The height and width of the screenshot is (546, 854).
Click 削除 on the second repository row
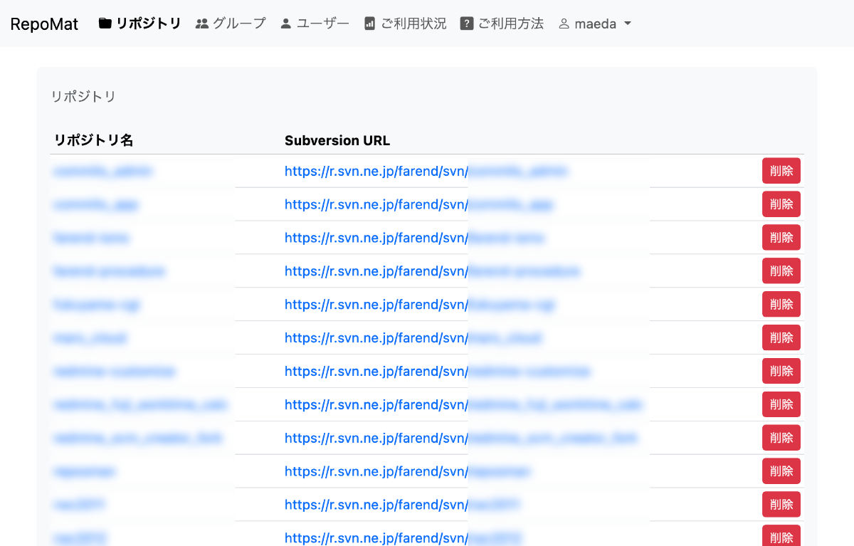coord(781,204)
